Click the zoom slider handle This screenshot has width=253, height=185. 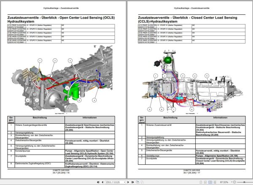pos(244,182)
